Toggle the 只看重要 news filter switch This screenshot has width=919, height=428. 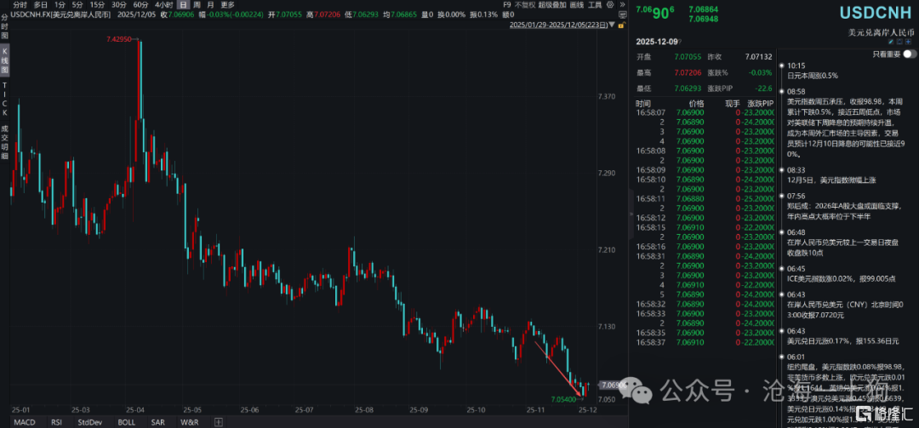[909, 54]
